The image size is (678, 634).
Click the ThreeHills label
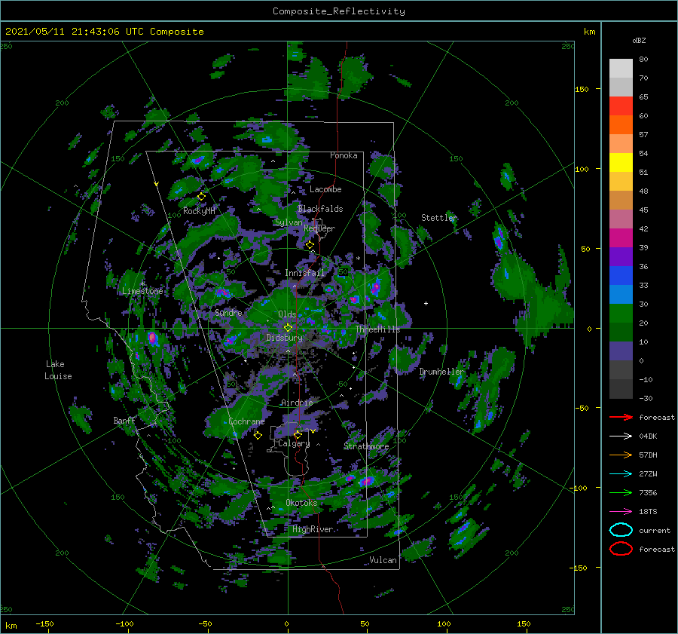[378, 329]
